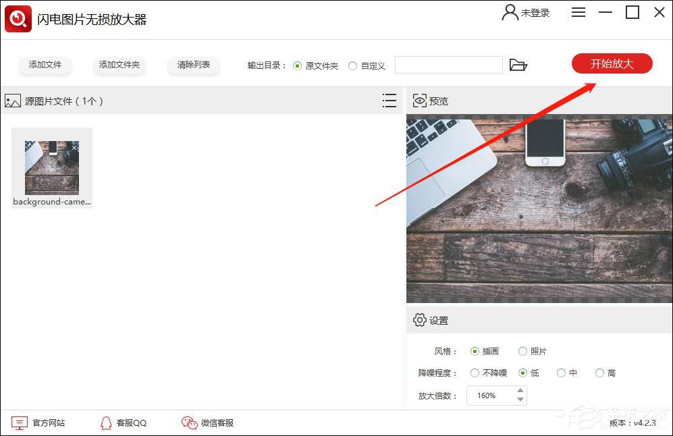
Task: Click the list view icon on 源图片文件 panel
Action: tap(389, 100)
